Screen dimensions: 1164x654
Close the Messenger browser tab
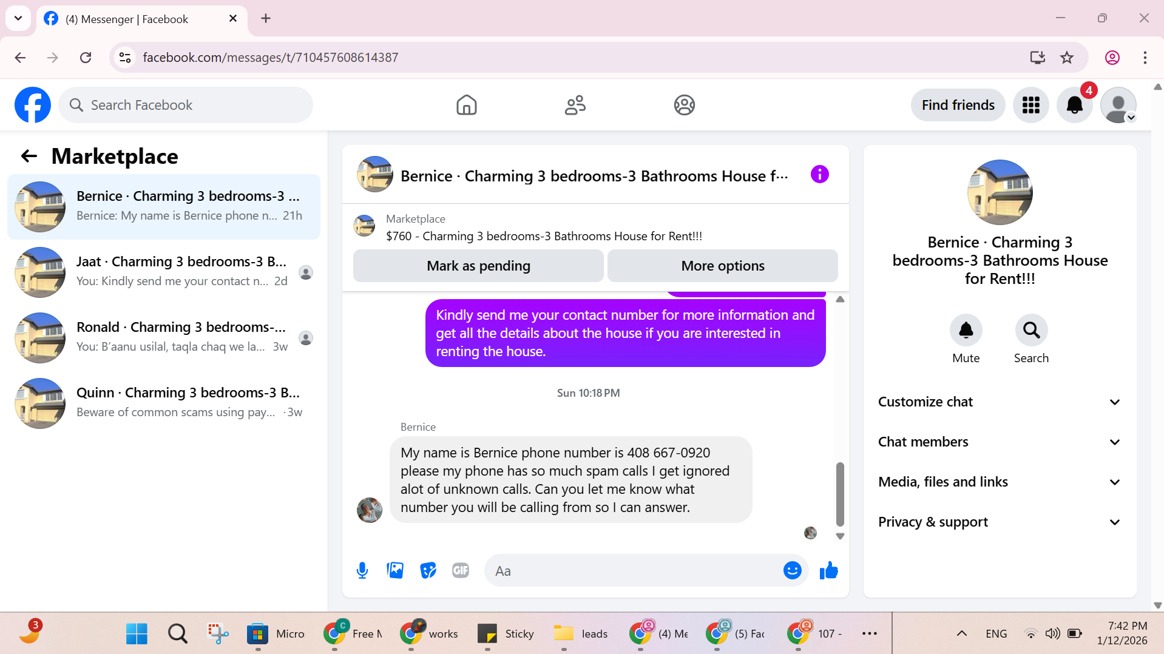[232, 19]
